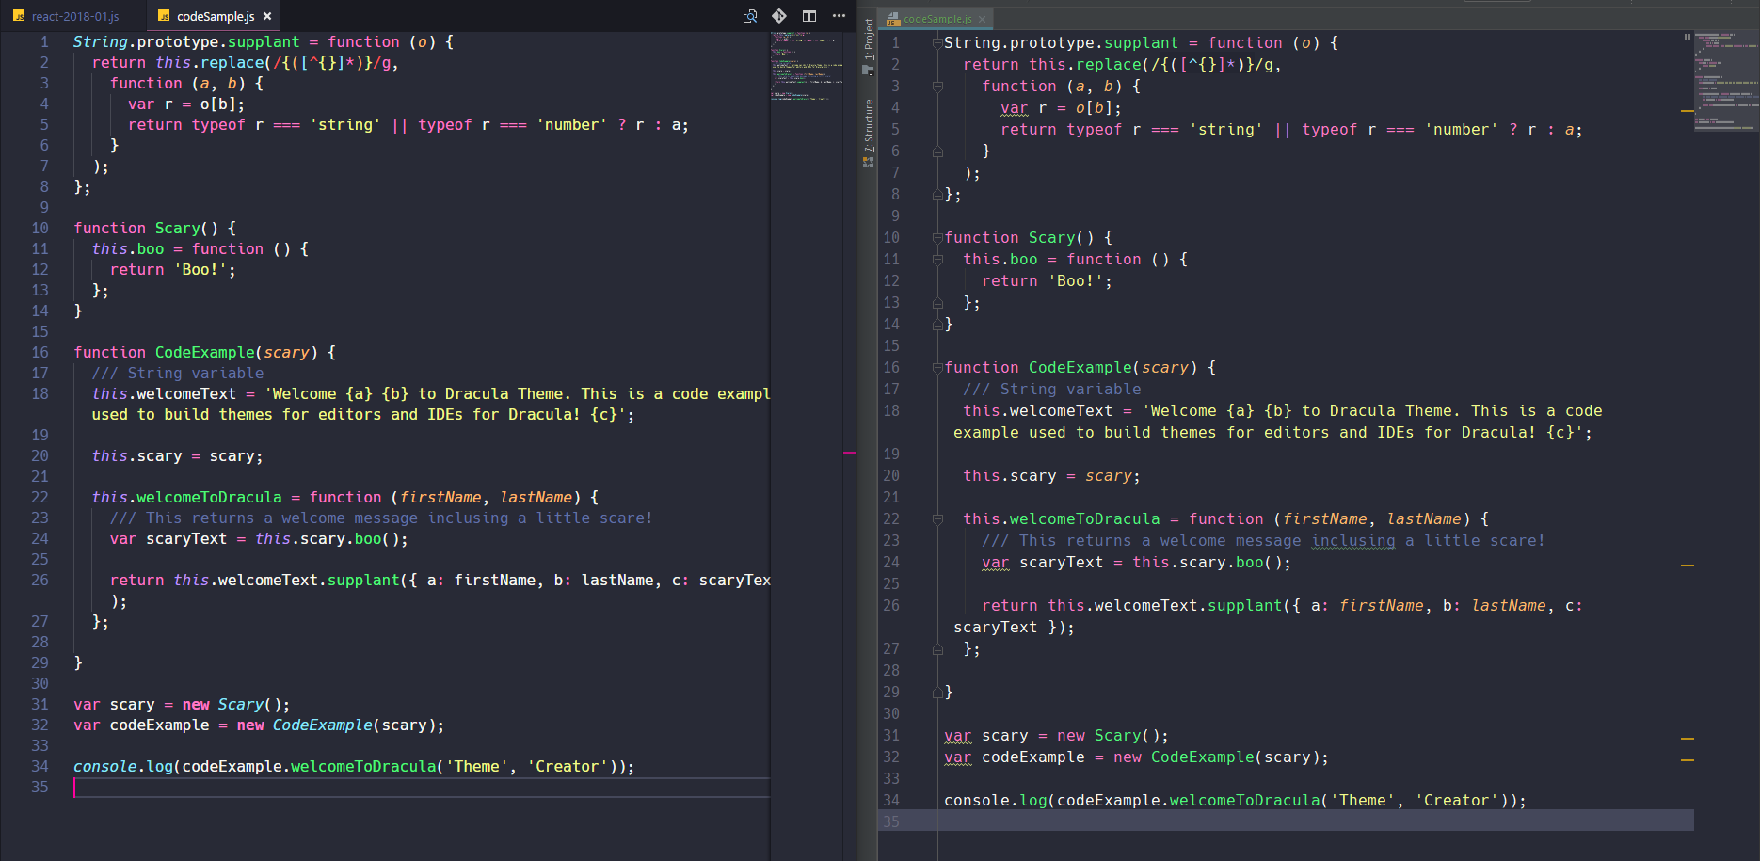This screenshot has height=861, width=1760.
Task: Open the 7: Structure tool window tab
Action: pyautogui.click(x=869, y=132)
